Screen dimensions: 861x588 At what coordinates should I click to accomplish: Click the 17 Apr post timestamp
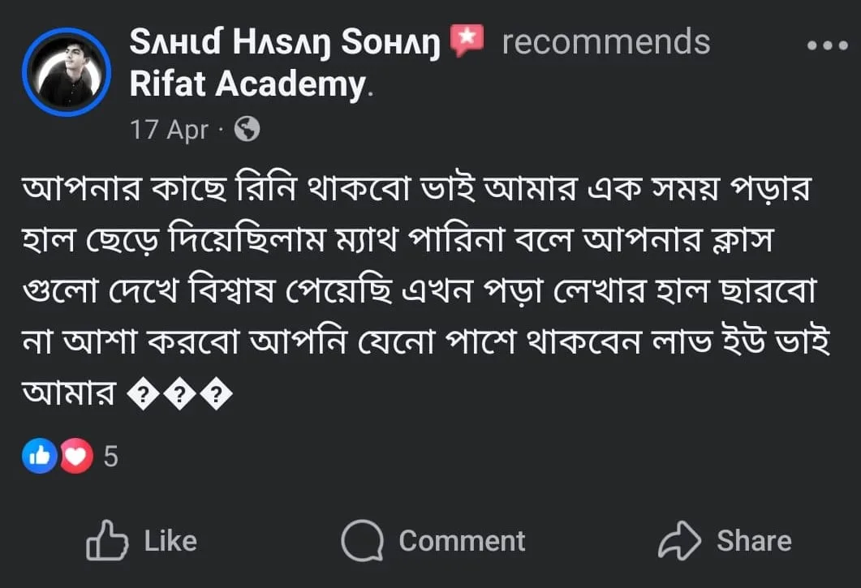click(x=169, y=130)
